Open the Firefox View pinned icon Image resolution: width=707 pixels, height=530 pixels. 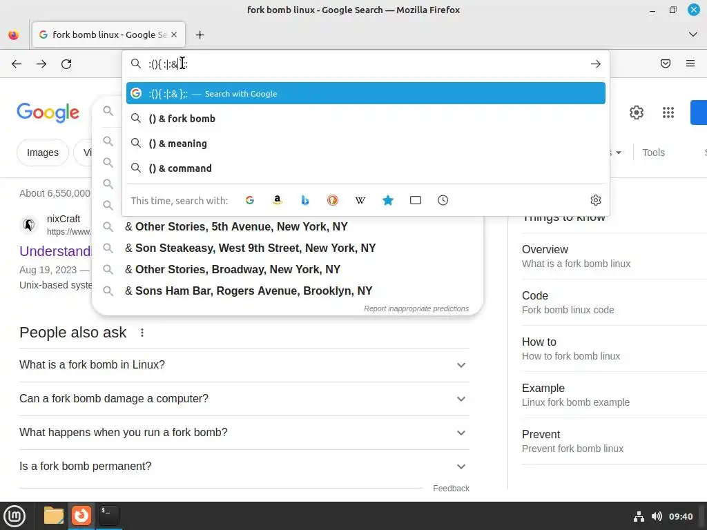pyautogui.click(x=14, y=35)
